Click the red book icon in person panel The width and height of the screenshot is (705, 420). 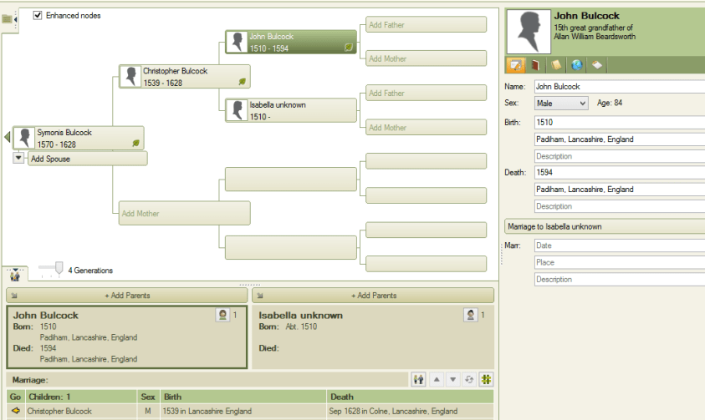coord(535,65)
